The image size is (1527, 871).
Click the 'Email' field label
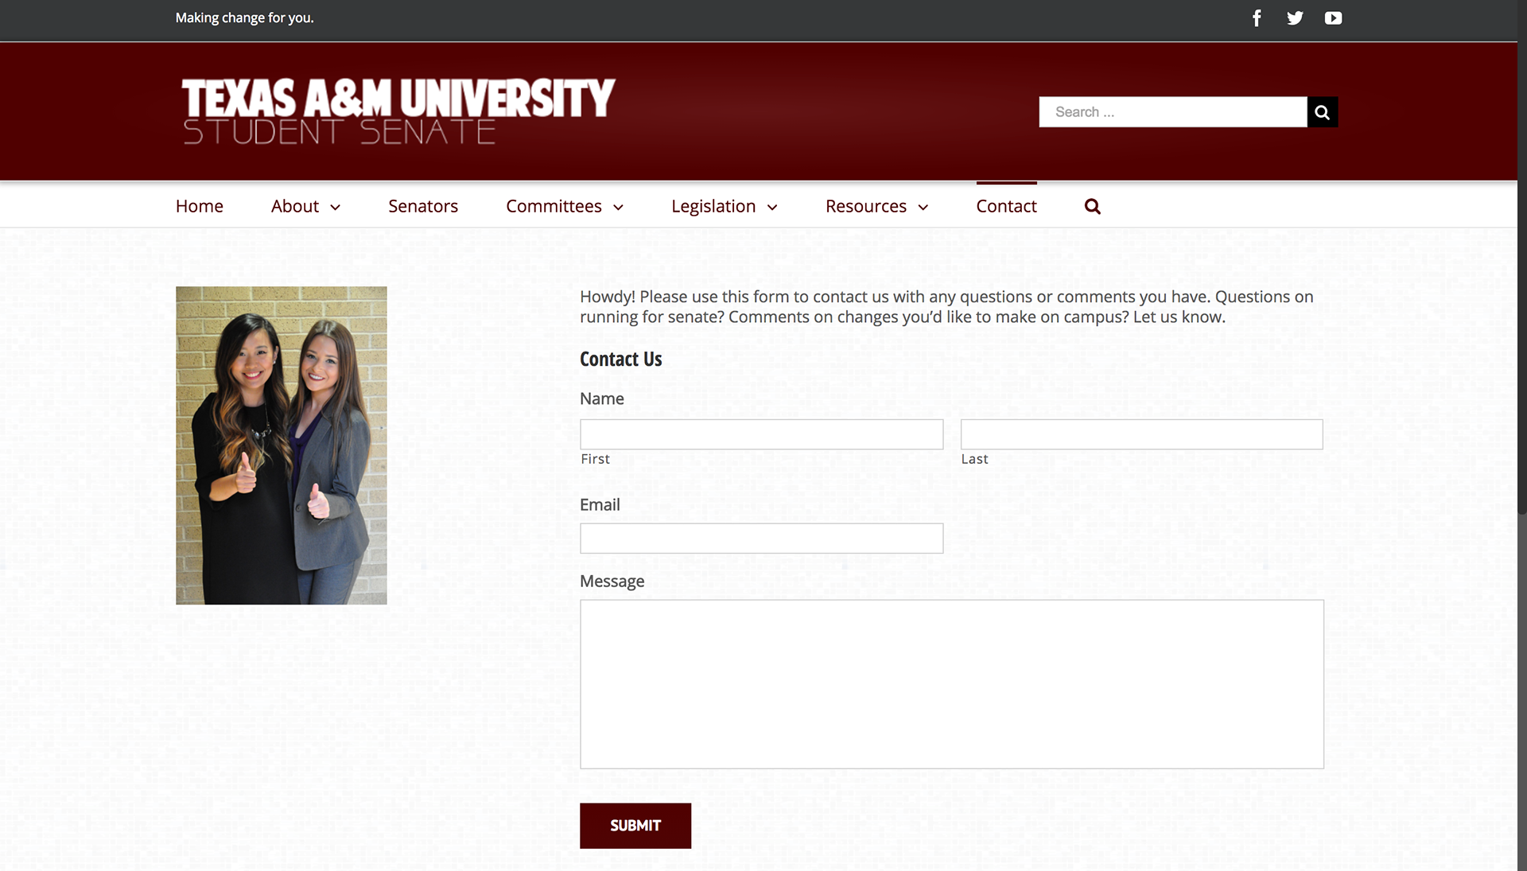600,504
